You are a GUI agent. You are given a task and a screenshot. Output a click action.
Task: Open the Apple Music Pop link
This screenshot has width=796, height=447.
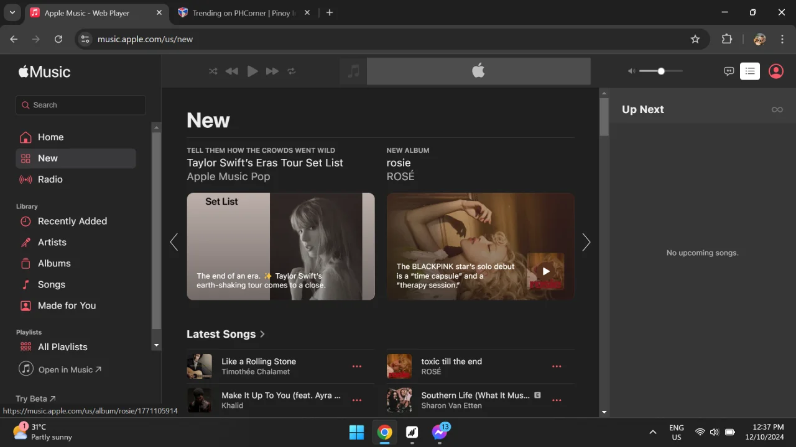228,176
